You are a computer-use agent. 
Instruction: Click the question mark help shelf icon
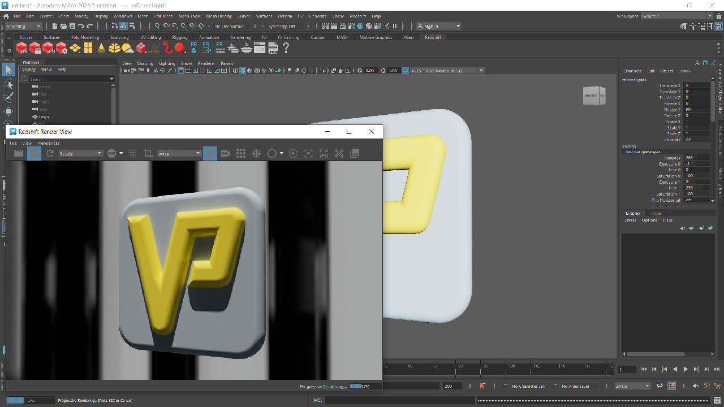pyautogui.click(x=286, y=48)
